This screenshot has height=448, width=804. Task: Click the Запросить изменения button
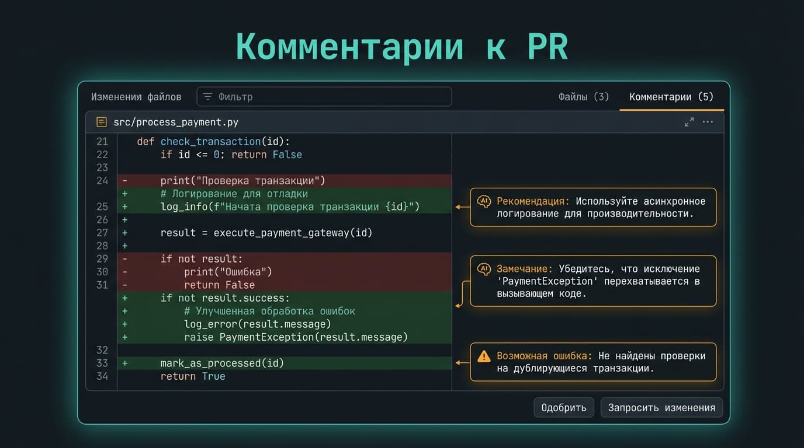tap(661, 407)
